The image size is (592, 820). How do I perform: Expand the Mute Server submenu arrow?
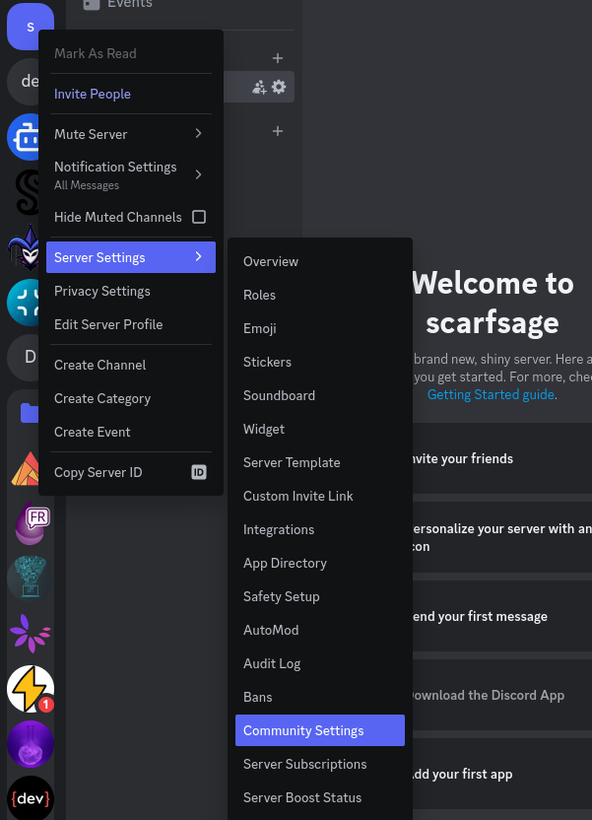(199, 134)
